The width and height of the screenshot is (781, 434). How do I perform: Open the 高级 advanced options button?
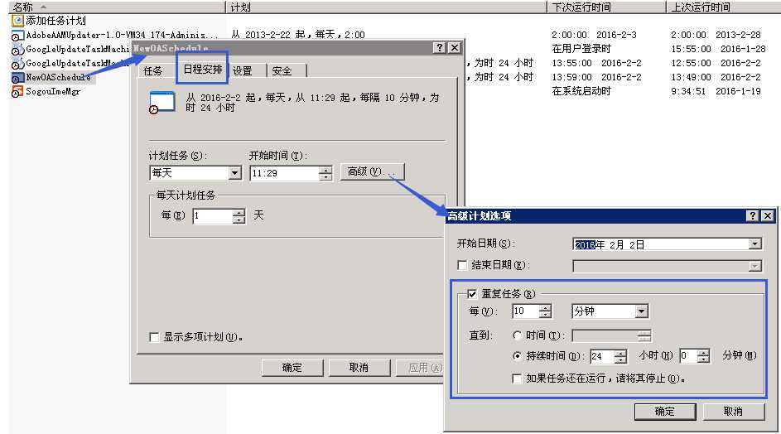click(372, 171)
